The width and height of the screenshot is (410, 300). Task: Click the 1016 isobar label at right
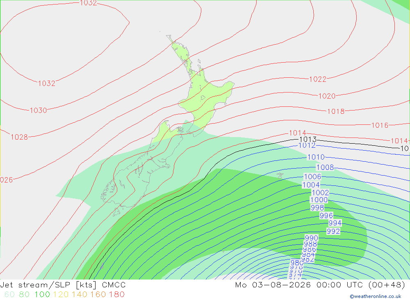tap(380, 125)
